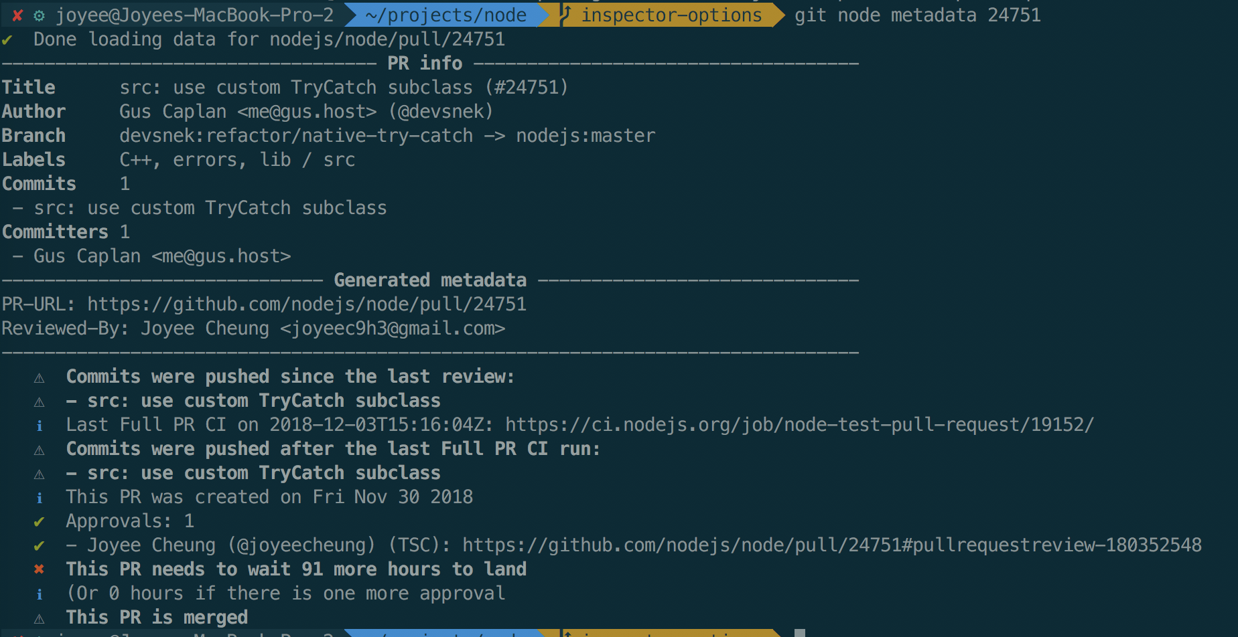Click the git branch icon before inspector-options
1238x637 pixels.
click(566, 15)
